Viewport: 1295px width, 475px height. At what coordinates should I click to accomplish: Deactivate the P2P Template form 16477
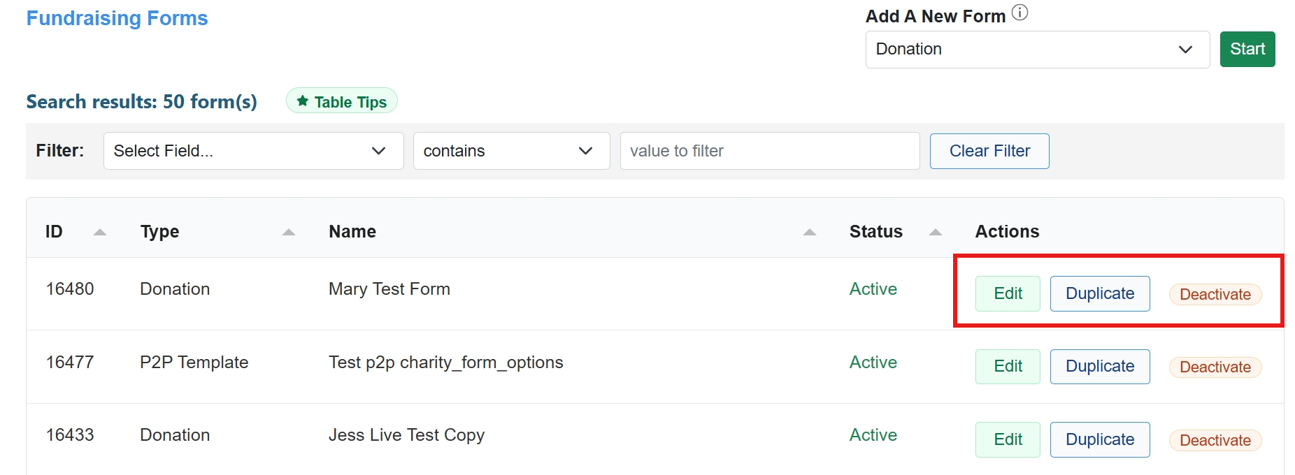tap(1215, 367)
